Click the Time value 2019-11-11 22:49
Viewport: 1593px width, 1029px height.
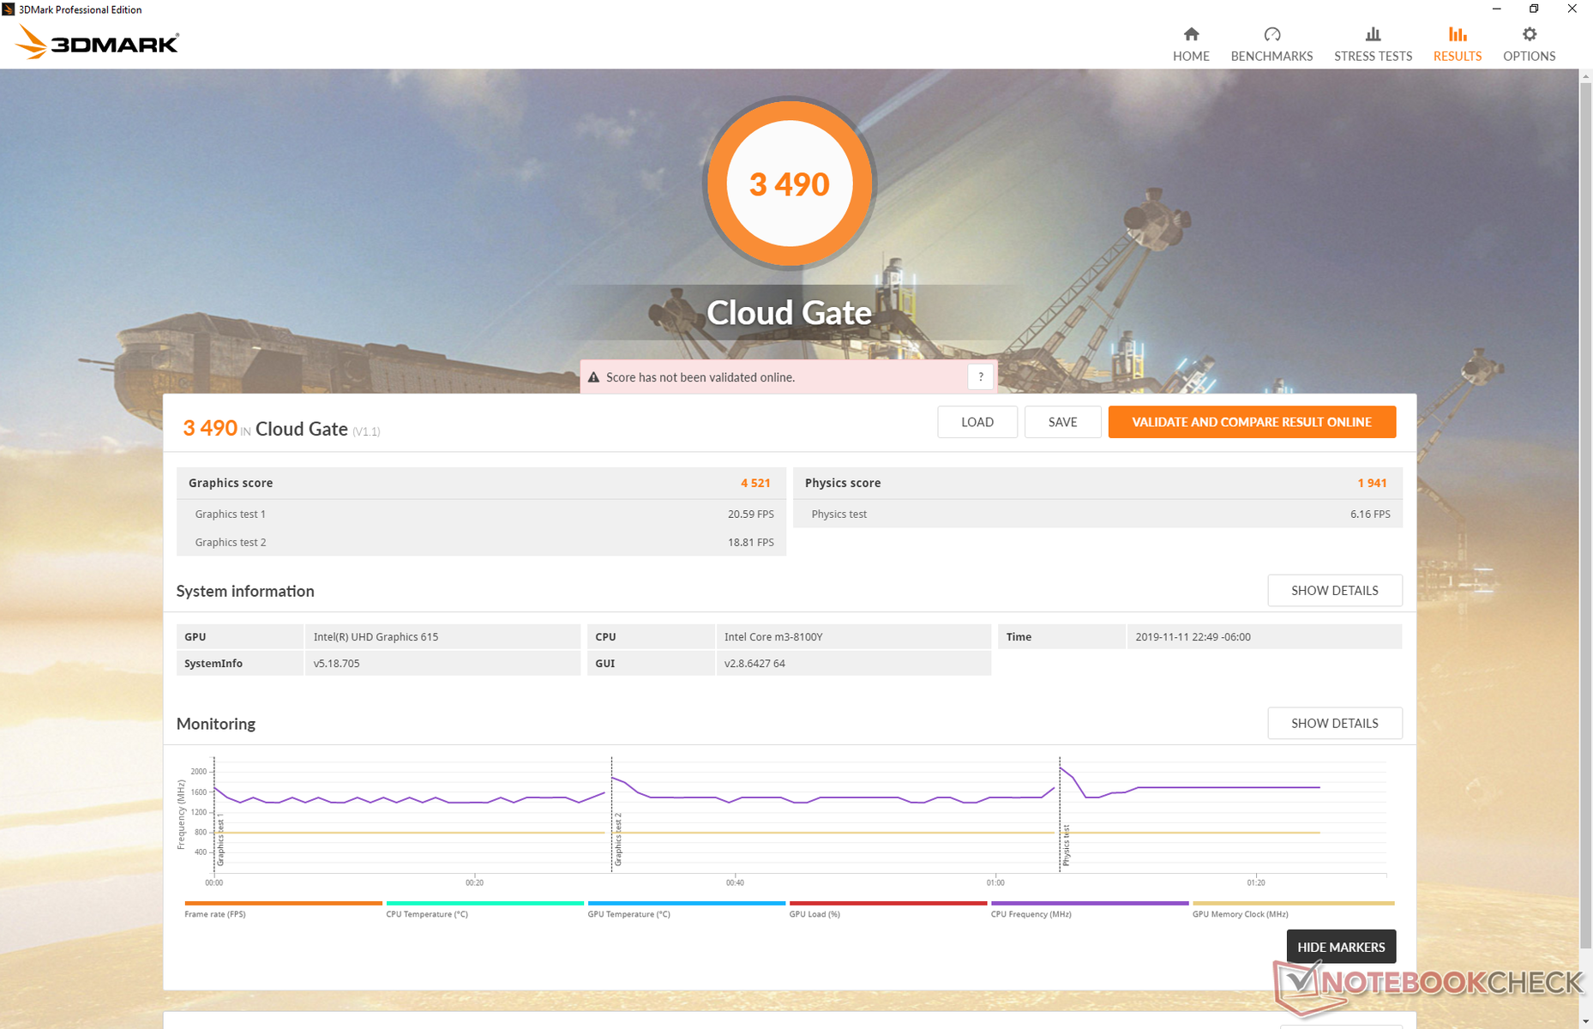[x=1193, y=637]
